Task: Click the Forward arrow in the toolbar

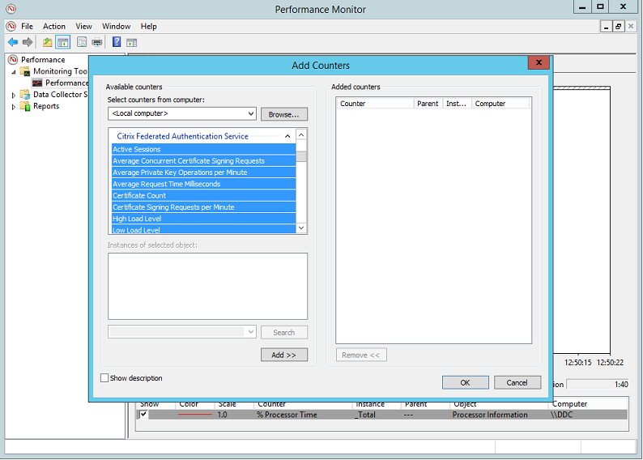Action: [28, 42]
